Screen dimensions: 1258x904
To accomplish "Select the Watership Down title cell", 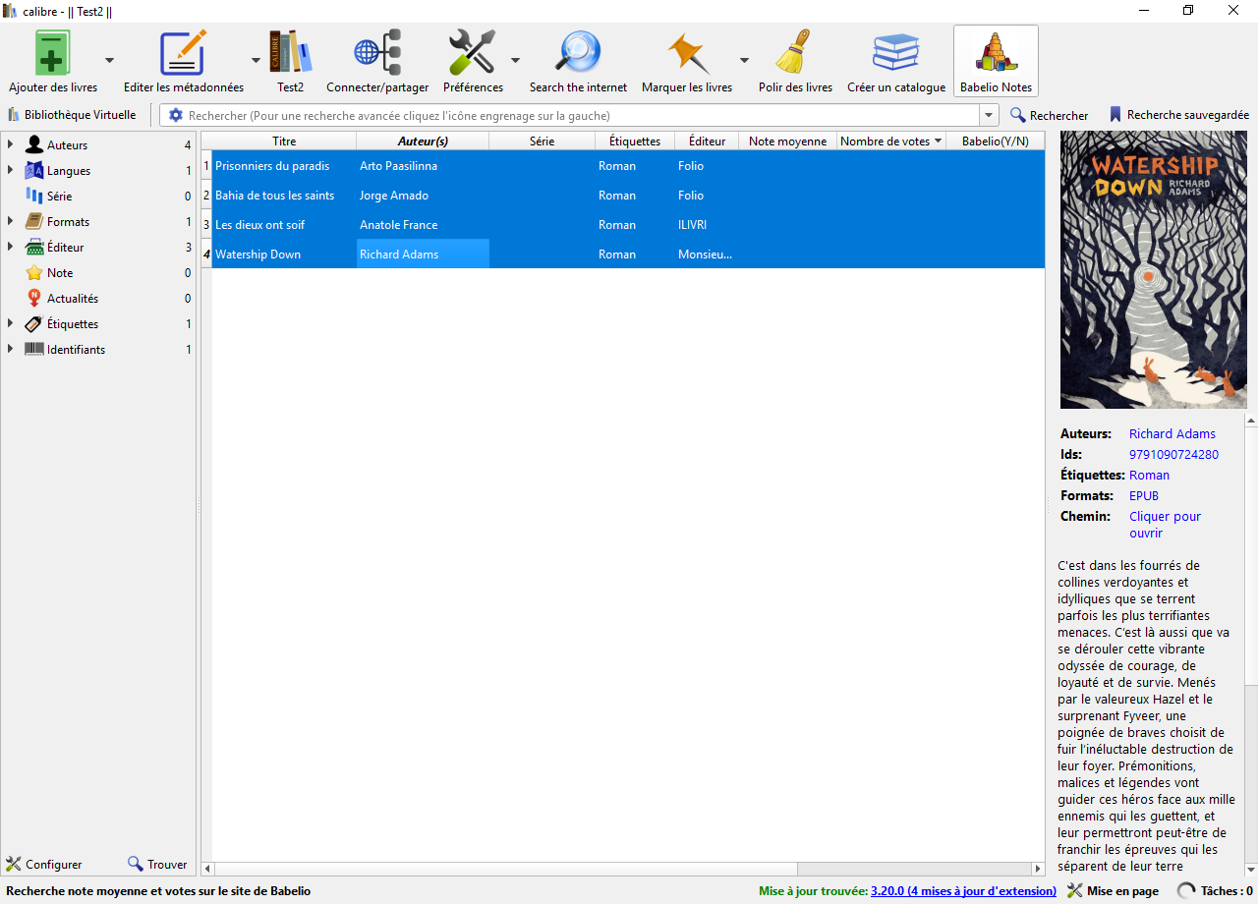I will (x=284, y=254).
